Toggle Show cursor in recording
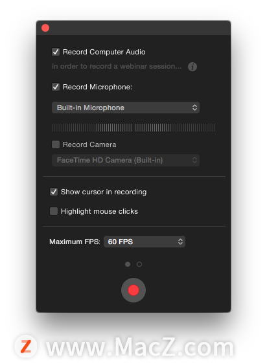This screenshot has width=267, height=364. (x=54, y=192)
